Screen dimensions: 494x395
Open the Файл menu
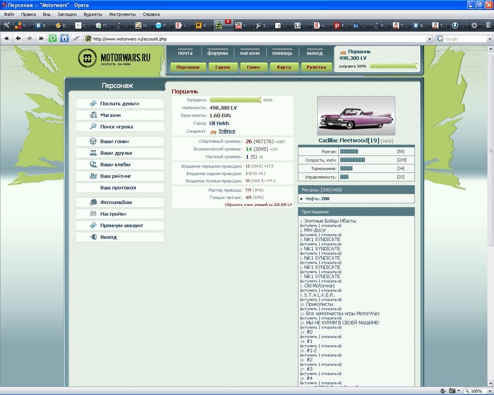9,14
